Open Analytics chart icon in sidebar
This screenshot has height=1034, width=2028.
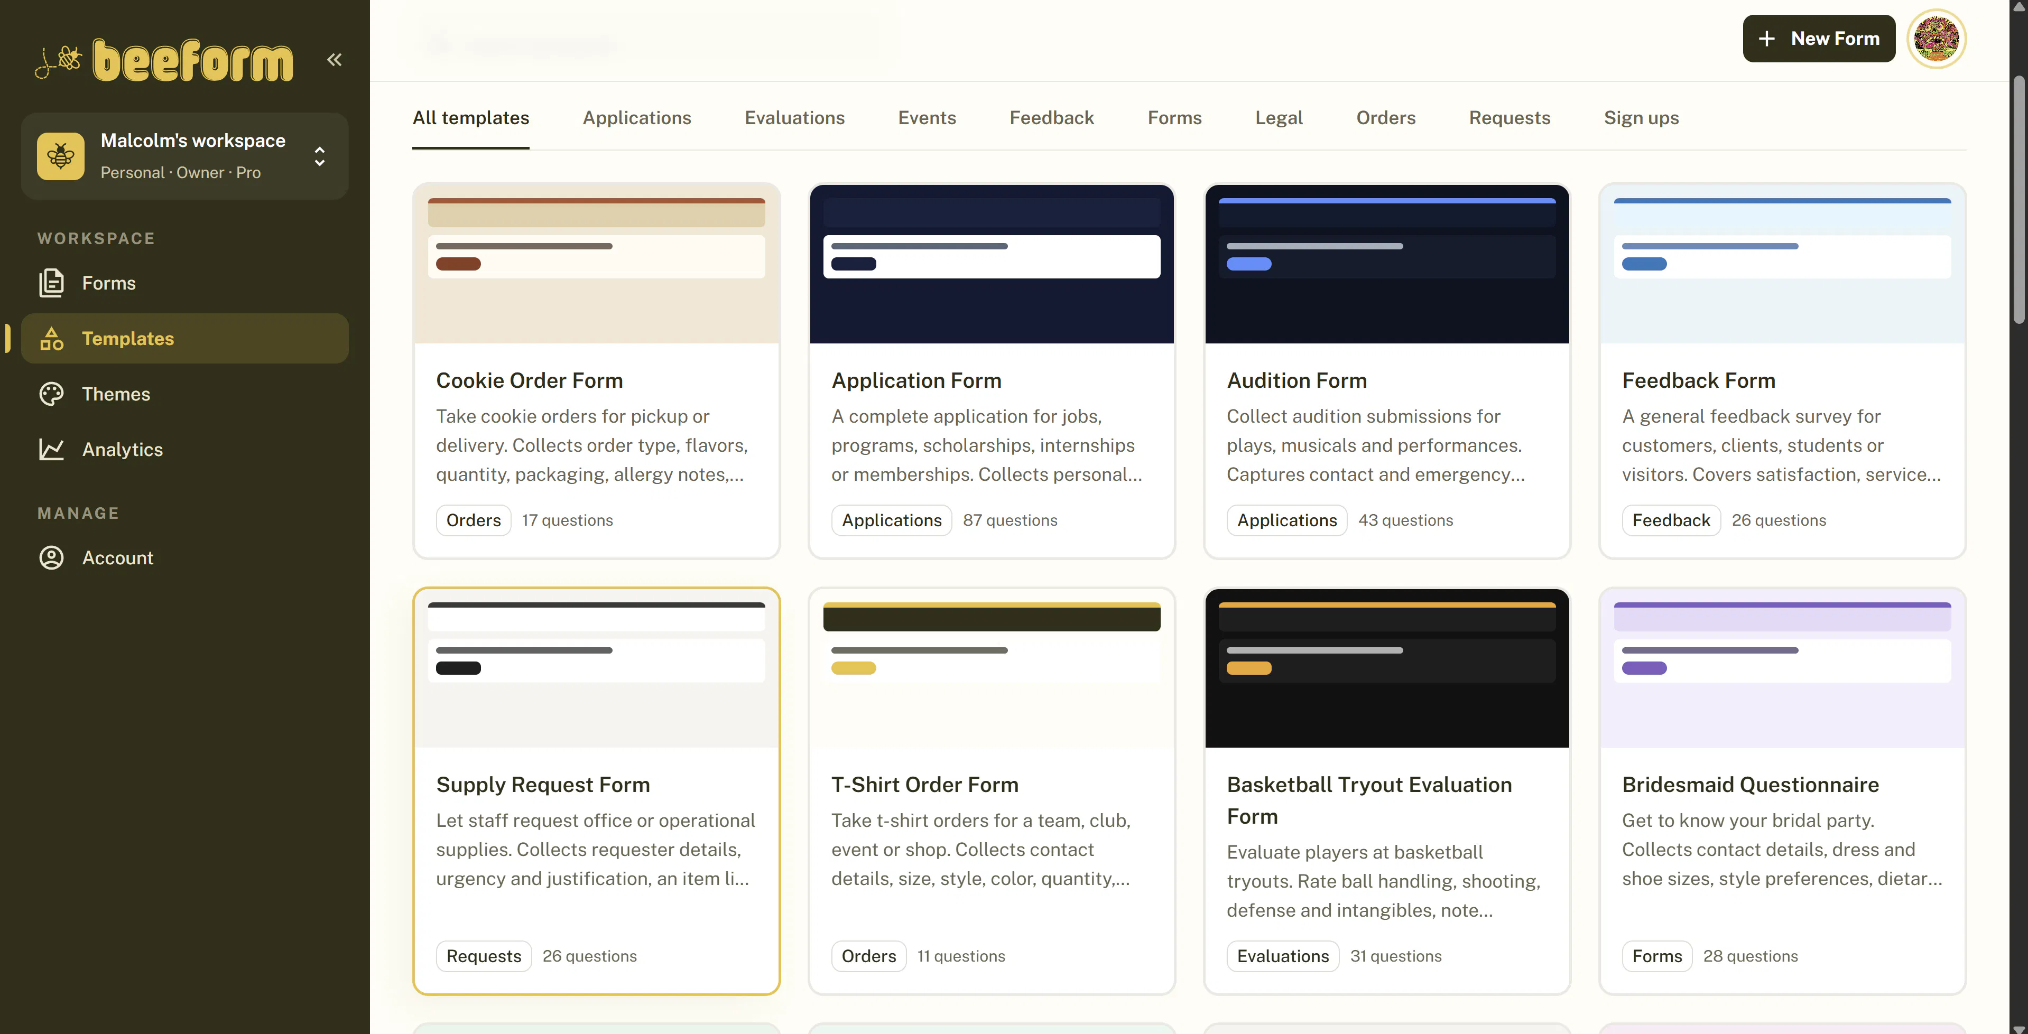(51, 449)
